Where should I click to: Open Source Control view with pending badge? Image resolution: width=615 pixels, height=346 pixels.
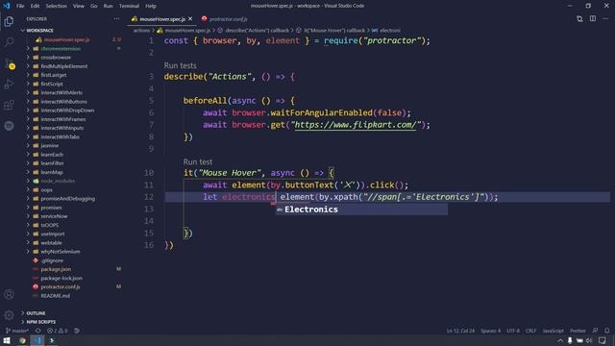[9, 63]
